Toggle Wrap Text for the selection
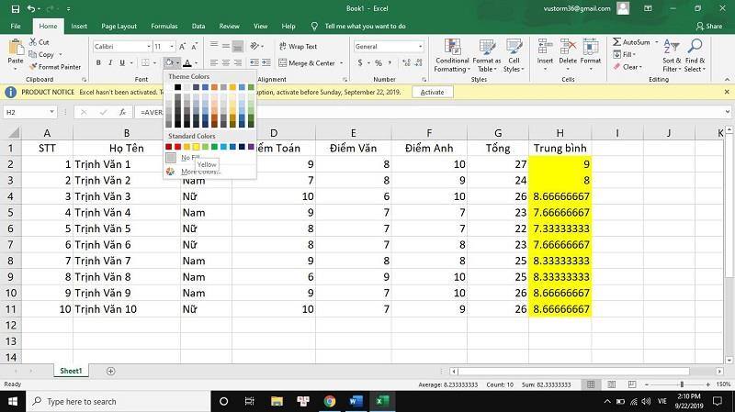 point(297,46)
